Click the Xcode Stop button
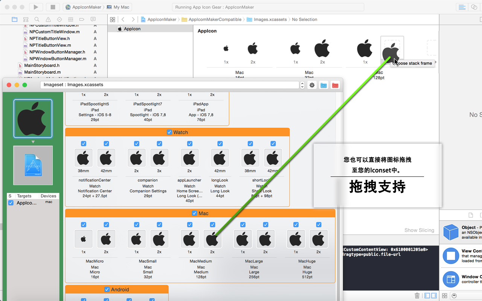The image size is (482, 301). coord(53,7)
